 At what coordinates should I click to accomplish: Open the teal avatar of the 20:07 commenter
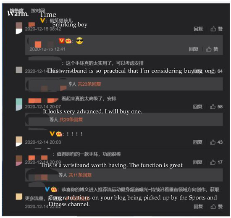[x=19, y=105]
